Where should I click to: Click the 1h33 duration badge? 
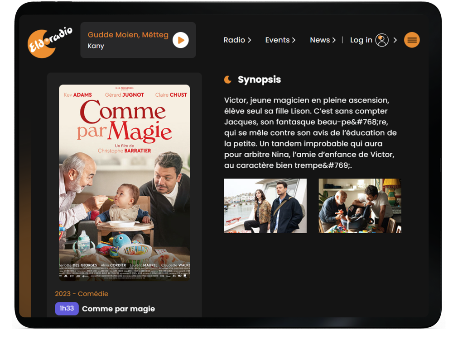[67, 308]
